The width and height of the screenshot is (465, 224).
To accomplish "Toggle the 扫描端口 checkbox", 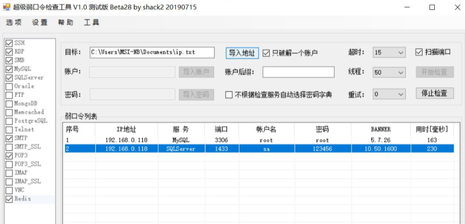I will (419, 52).
